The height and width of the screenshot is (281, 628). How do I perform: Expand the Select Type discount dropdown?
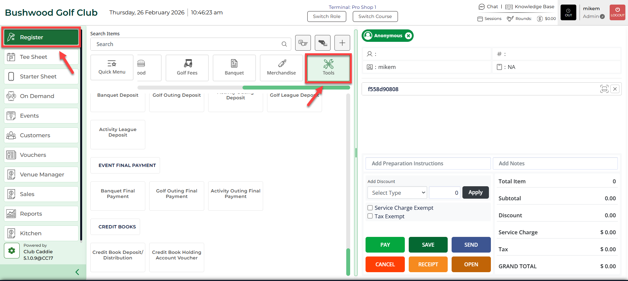[397, 193]
